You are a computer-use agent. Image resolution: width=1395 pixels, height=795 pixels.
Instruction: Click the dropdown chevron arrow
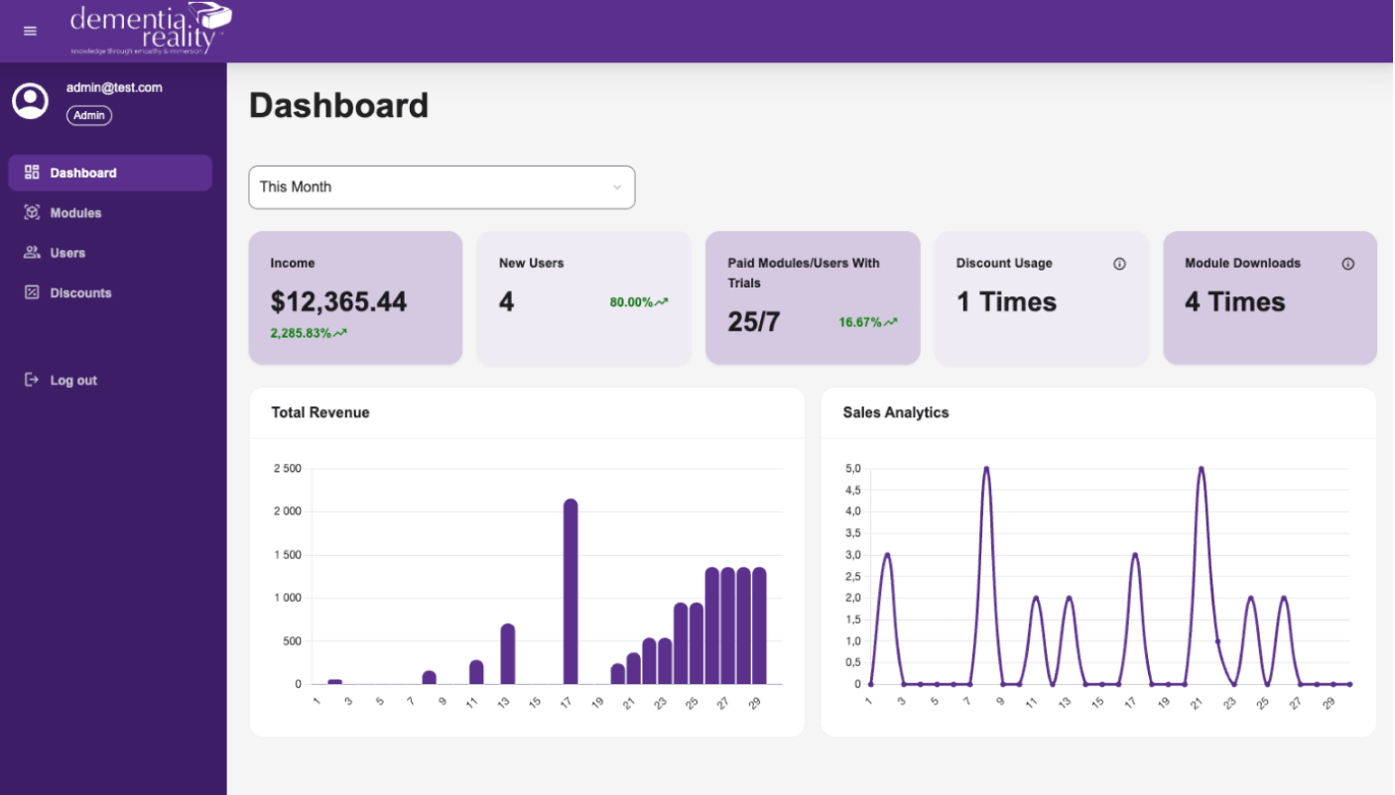(616, 187)
